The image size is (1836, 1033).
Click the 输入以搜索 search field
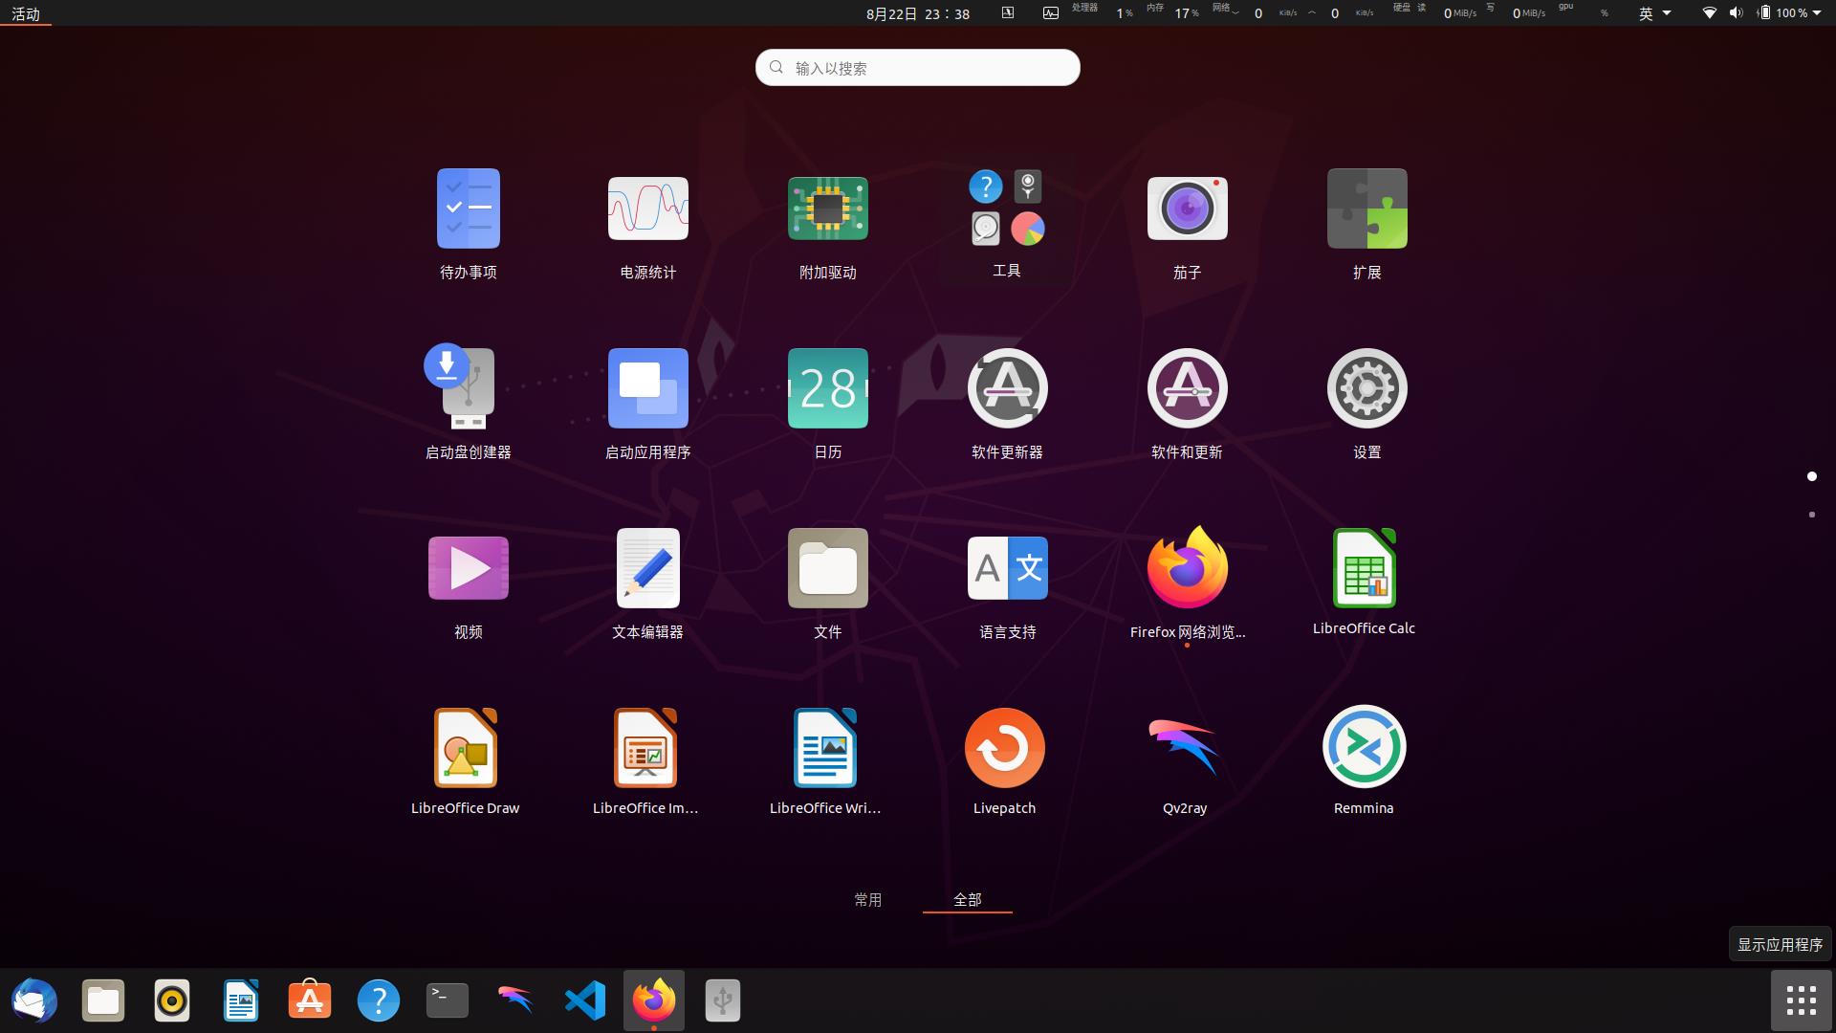[918, 67]
